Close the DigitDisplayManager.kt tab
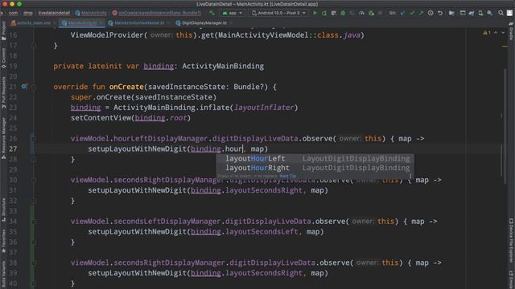 click(x=231, y=23)
